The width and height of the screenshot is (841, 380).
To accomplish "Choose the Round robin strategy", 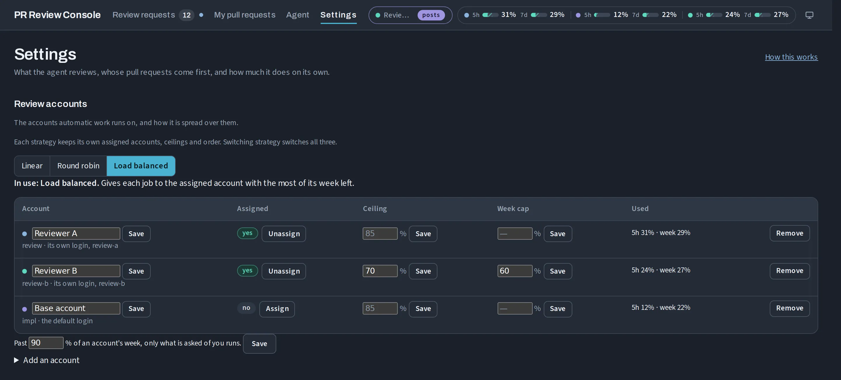I will tap(78, 166).
